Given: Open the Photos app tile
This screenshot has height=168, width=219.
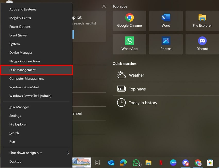Looking at the screenshot, I should [x=166, y=44].
